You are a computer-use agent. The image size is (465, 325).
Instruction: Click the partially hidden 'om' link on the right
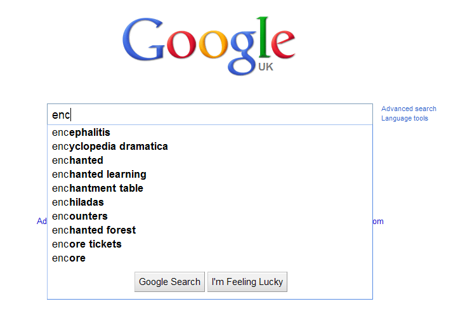378,222
